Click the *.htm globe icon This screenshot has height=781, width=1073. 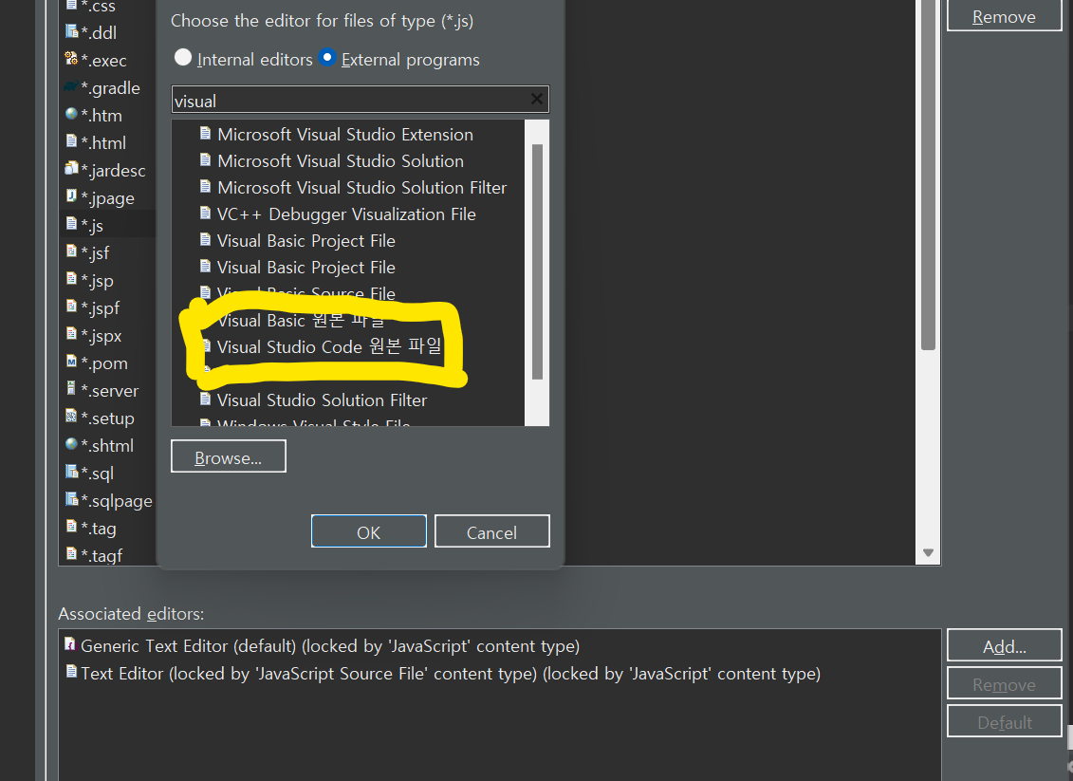click(71, 114)
